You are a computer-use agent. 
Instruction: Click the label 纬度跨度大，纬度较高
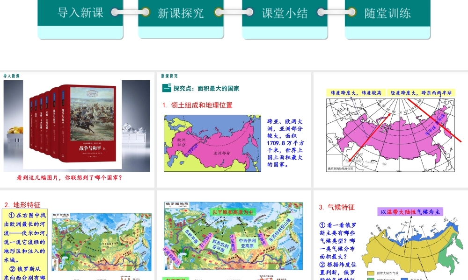356,93
